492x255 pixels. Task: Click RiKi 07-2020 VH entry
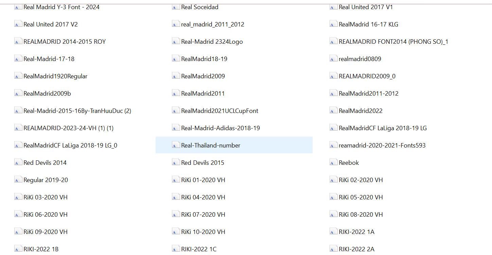click(x=203, y=215)
